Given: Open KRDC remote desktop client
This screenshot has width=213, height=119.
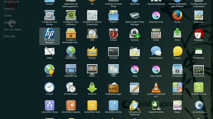Looking at the screenshot, I should click(x=92, y=71).
